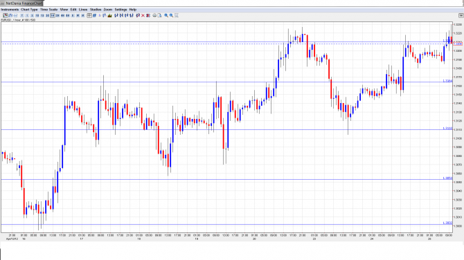Click the first chart-style icon in toolbar

click(x=6, y=15)
